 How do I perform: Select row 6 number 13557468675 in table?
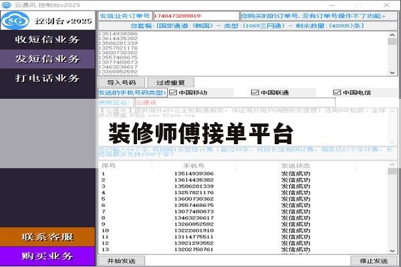(x=194, y=205)
